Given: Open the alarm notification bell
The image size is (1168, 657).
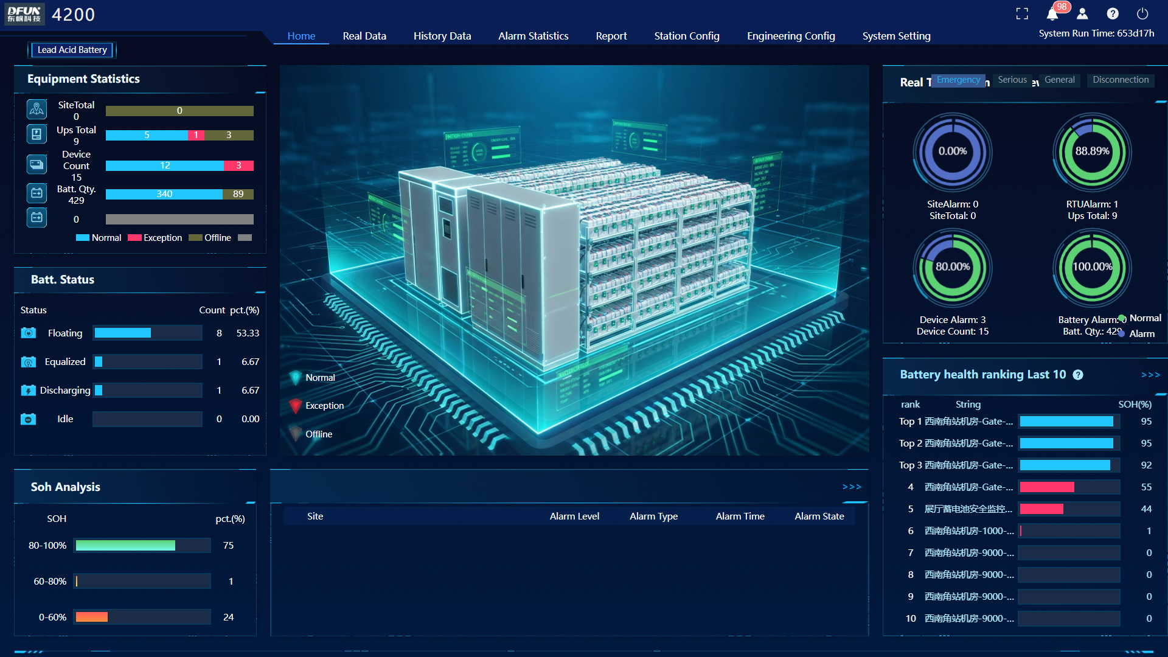Looking at the screenshot, I should click(1052, 14).
